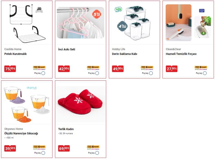
Task: Click the 4'lü badge on storage containers
Action: (122, 26)
